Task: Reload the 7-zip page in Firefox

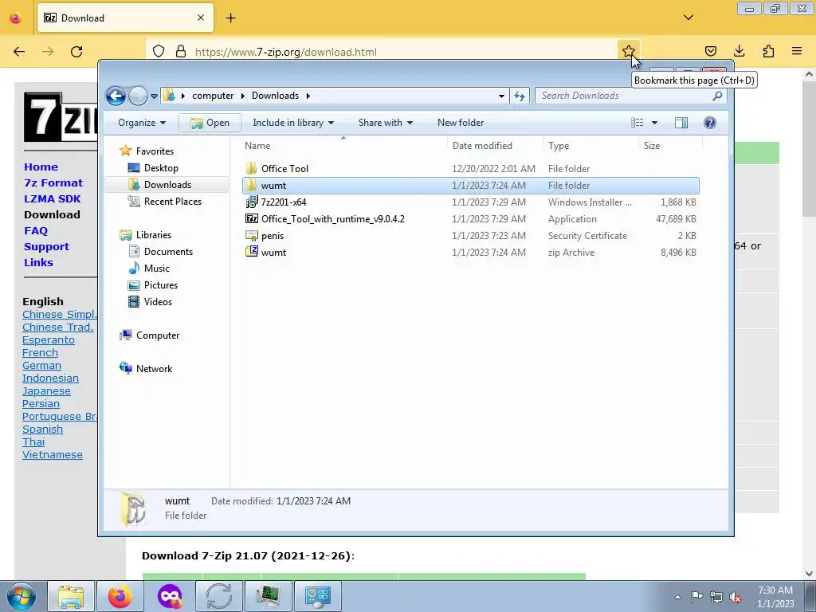Action: click(76, 52)
